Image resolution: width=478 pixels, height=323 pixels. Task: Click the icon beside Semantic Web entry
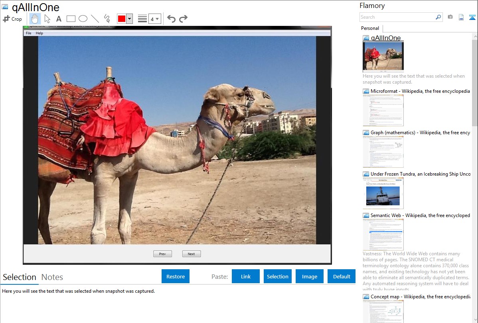366,215
